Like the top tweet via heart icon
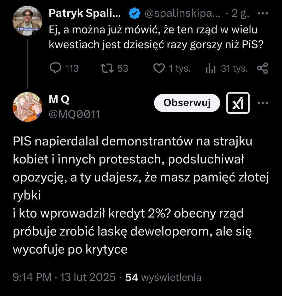 tap(158, 68)
